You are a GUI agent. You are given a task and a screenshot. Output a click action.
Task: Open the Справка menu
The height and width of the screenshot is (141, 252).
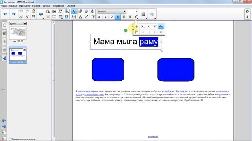coord(71,6)
